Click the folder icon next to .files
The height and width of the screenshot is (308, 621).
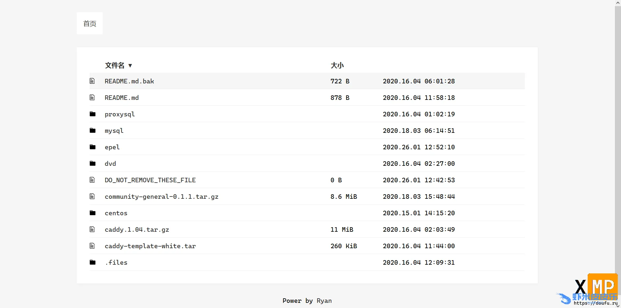pyautogui.click(x=93, y=262)
